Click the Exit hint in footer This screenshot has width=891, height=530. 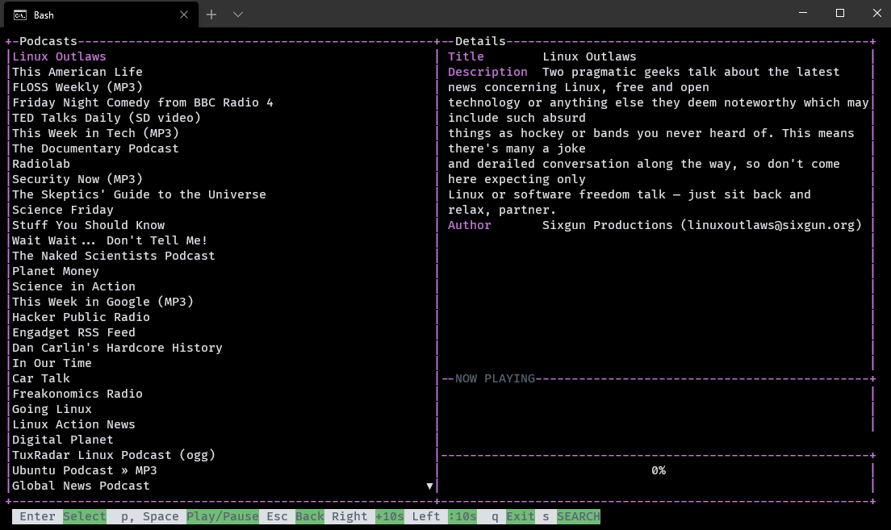(520, 516)
